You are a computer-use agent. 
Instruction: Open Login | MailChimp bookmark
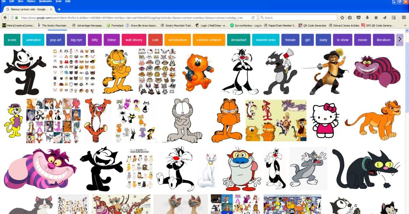click(x=211, y=25)
